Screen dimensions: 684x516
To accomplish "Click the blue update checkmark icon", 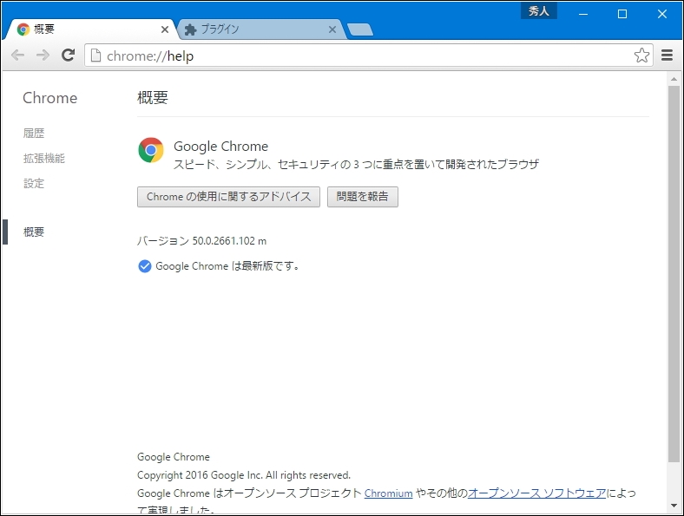I will tap(144, 266).
